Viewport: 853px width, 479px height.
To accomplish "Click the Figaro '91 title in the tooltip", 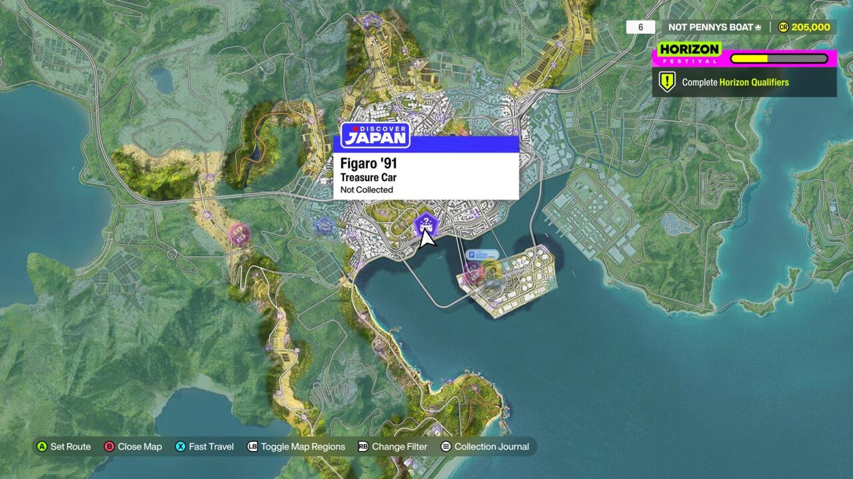I will pyautogui.click(x=369, y=163).
